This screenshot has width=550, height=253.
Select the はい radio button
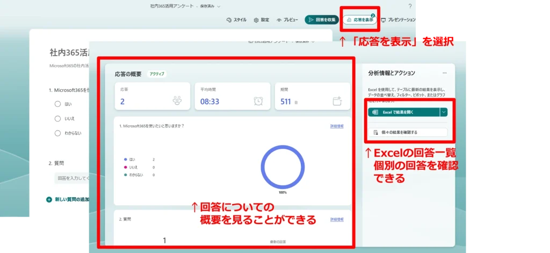[57, 104]
